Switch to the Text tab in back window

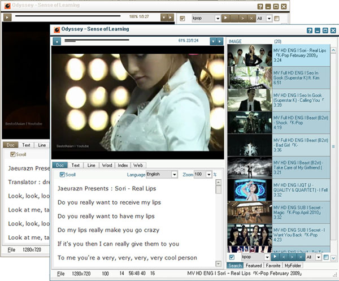26,145
